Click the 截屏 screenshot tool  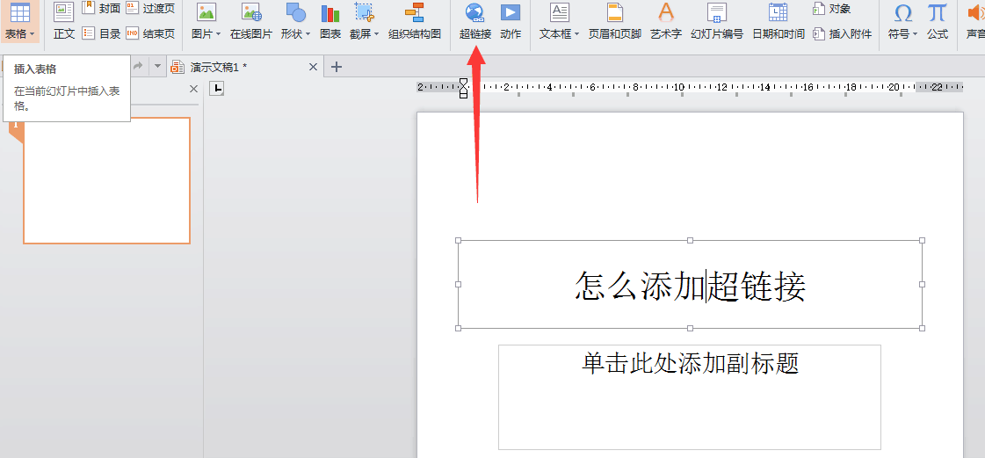click(x=365, y=12)
